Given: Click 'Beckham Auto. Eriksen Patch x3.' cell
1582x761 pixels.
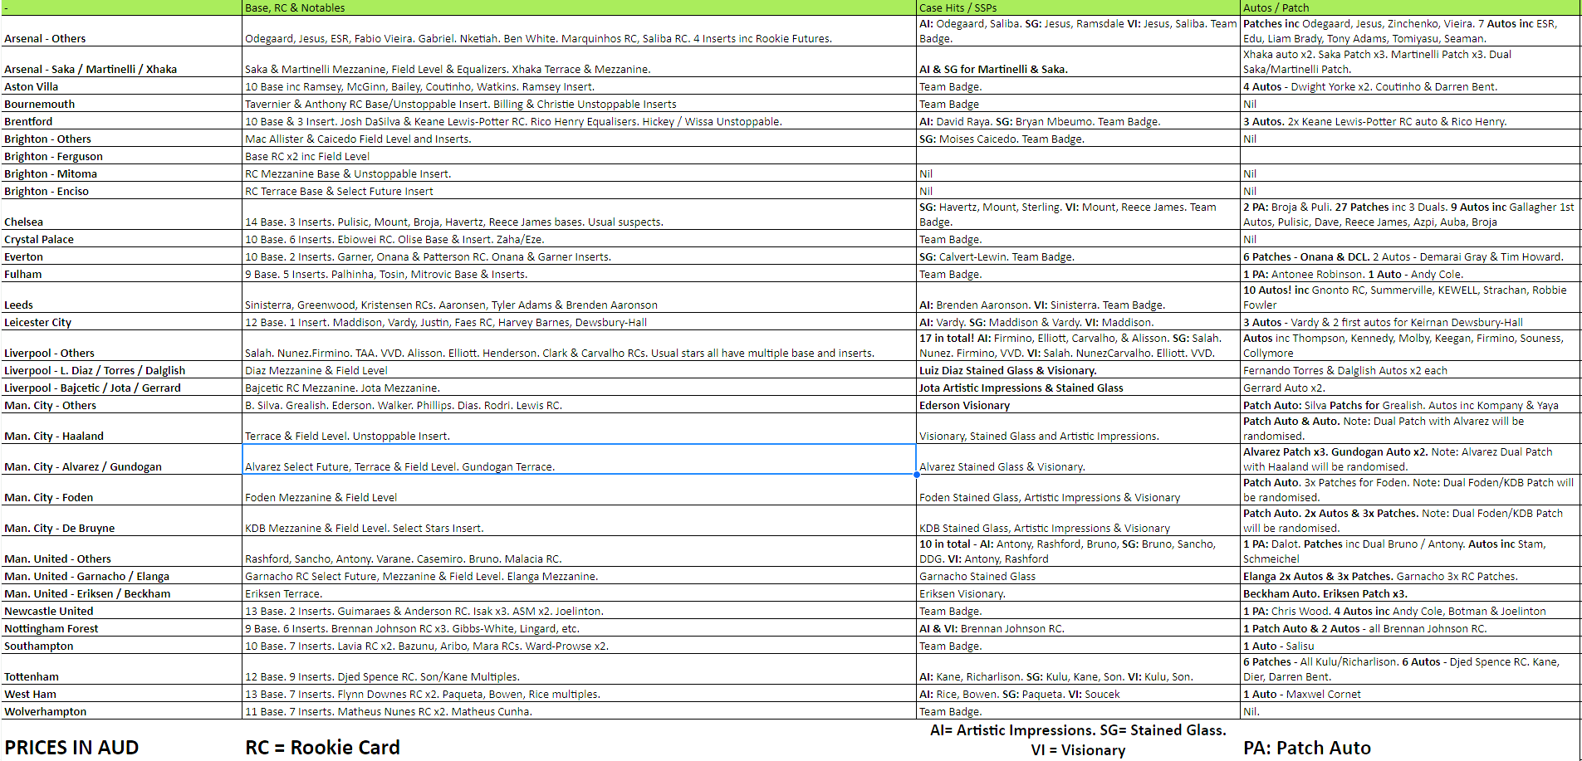Looking at the screenshot, I should point(1410,593).
